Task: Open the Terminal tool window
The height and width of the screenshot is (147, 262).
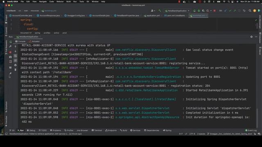Action: coord(97,130)
